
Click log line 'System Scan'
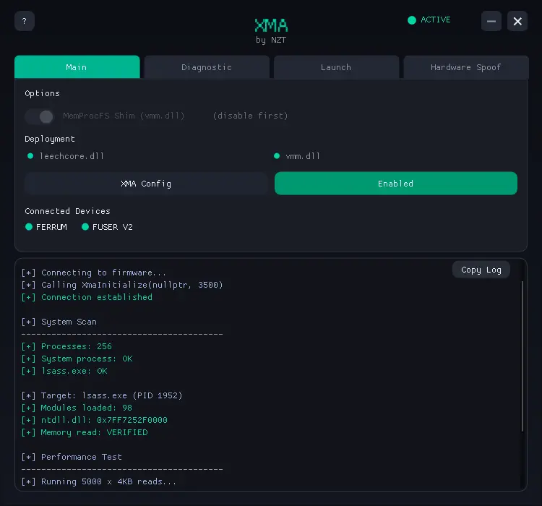point(59,322)
